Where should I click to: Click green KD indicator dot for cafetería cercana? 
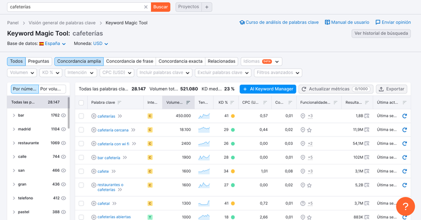click(x=233, y=130)
